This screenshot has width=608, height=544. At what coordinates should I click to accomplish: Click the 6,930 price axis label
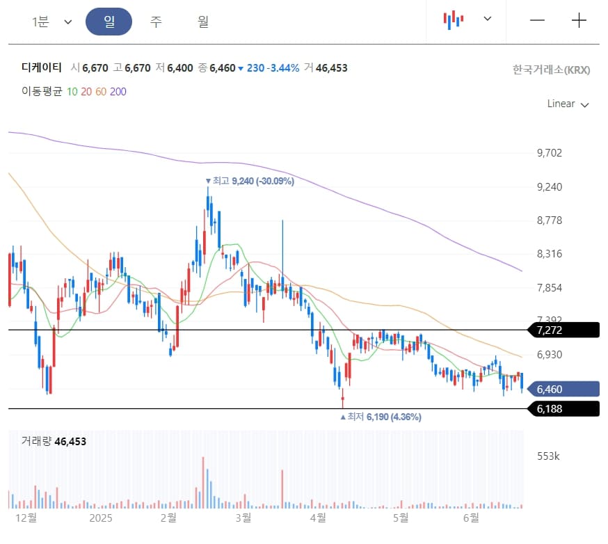[x=550, y=354]
